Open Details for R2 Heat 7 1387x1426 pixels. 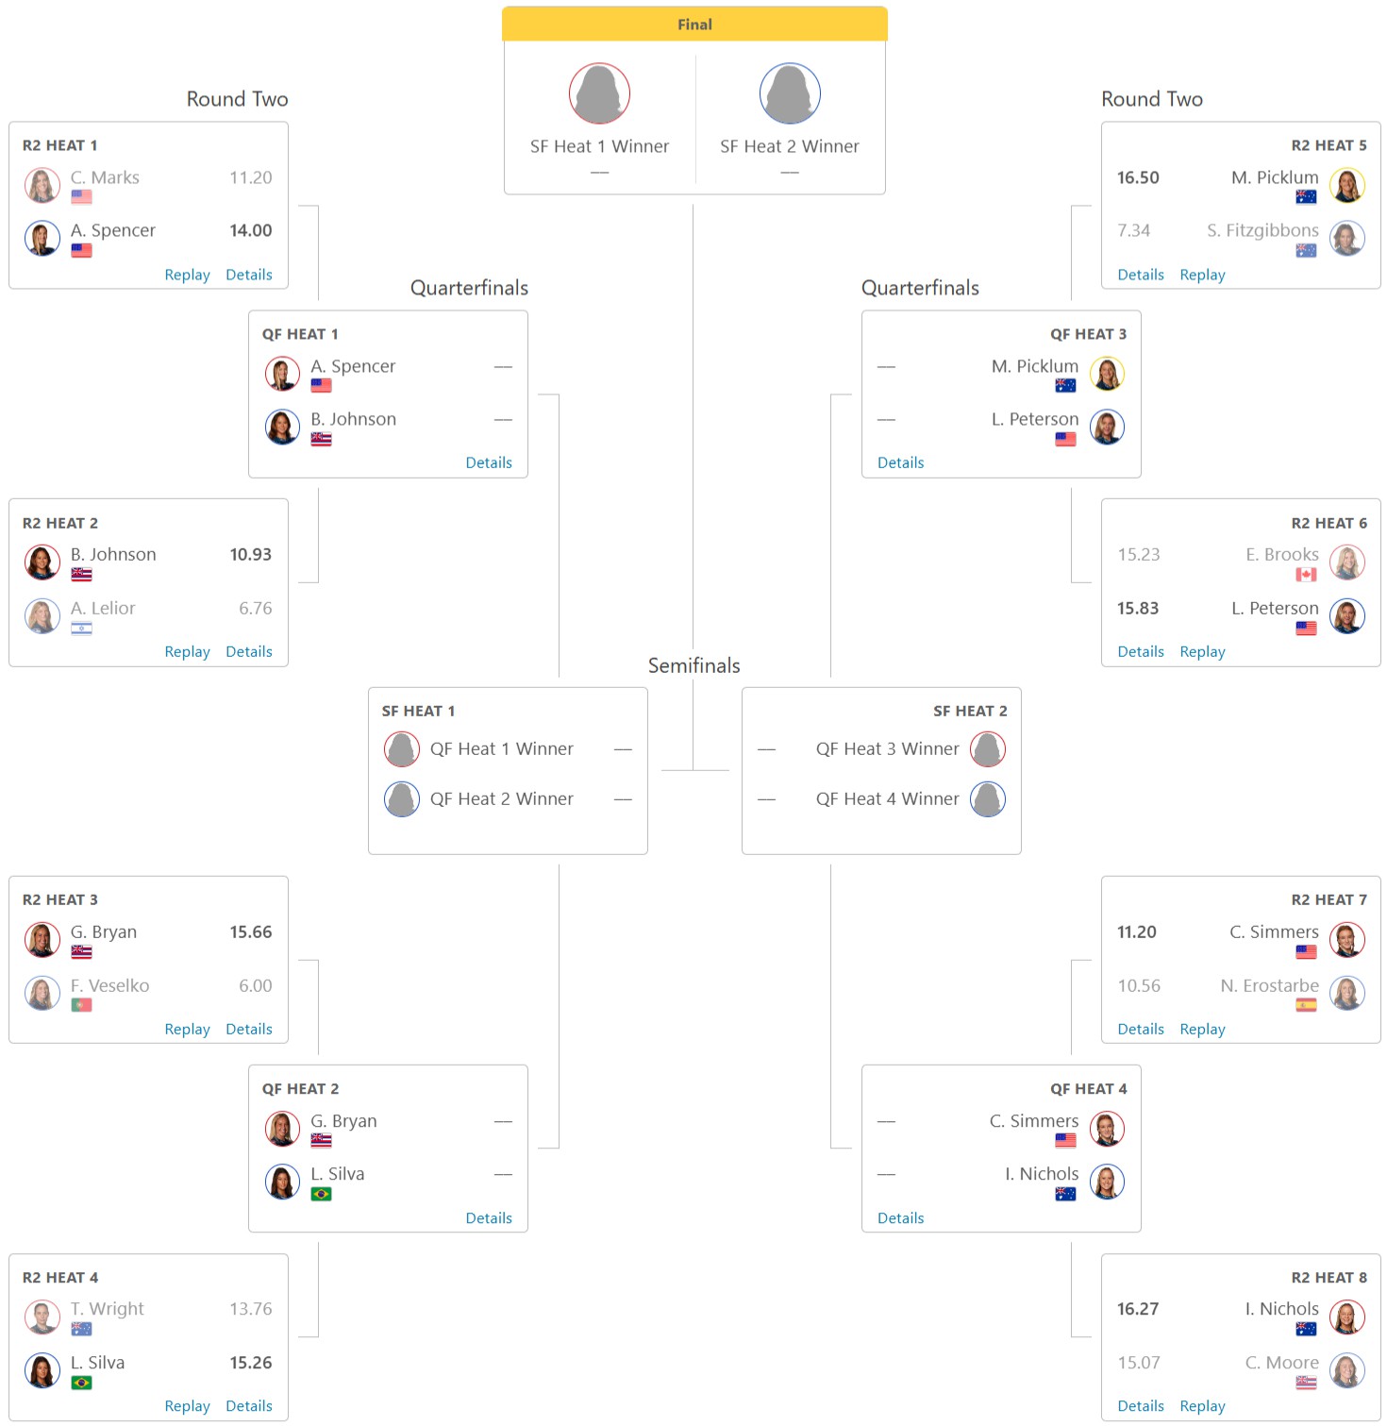pyautogui.click(x=1141, y=1029)
